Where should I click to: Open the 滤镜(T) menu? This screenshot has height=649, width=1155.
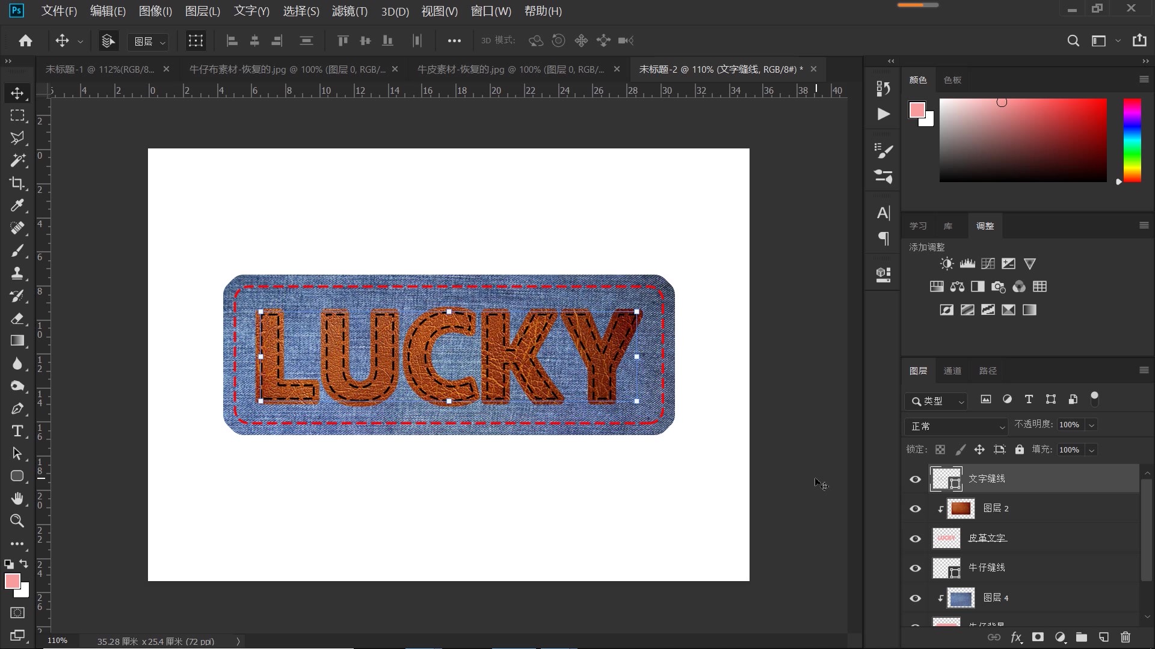click(349, 11)
